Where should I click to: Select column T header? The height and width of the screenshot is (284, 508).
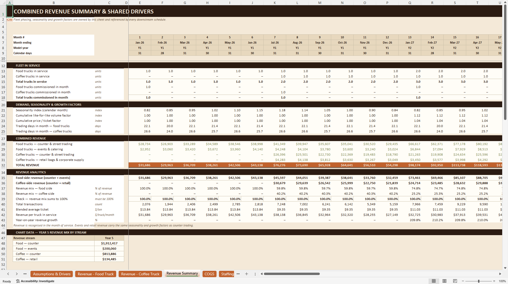pyautogui.click(x=477, y=3)
